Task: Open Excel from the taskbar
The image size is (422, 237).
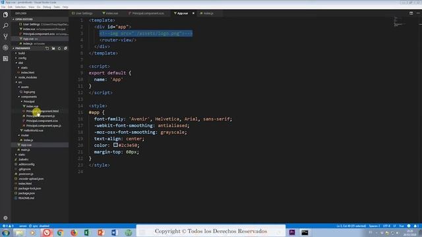Action: [x=87, y=232]
